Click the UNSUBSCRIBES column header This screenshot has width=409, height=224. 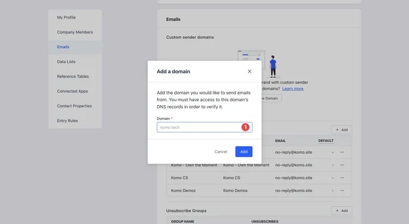point(265,222)
